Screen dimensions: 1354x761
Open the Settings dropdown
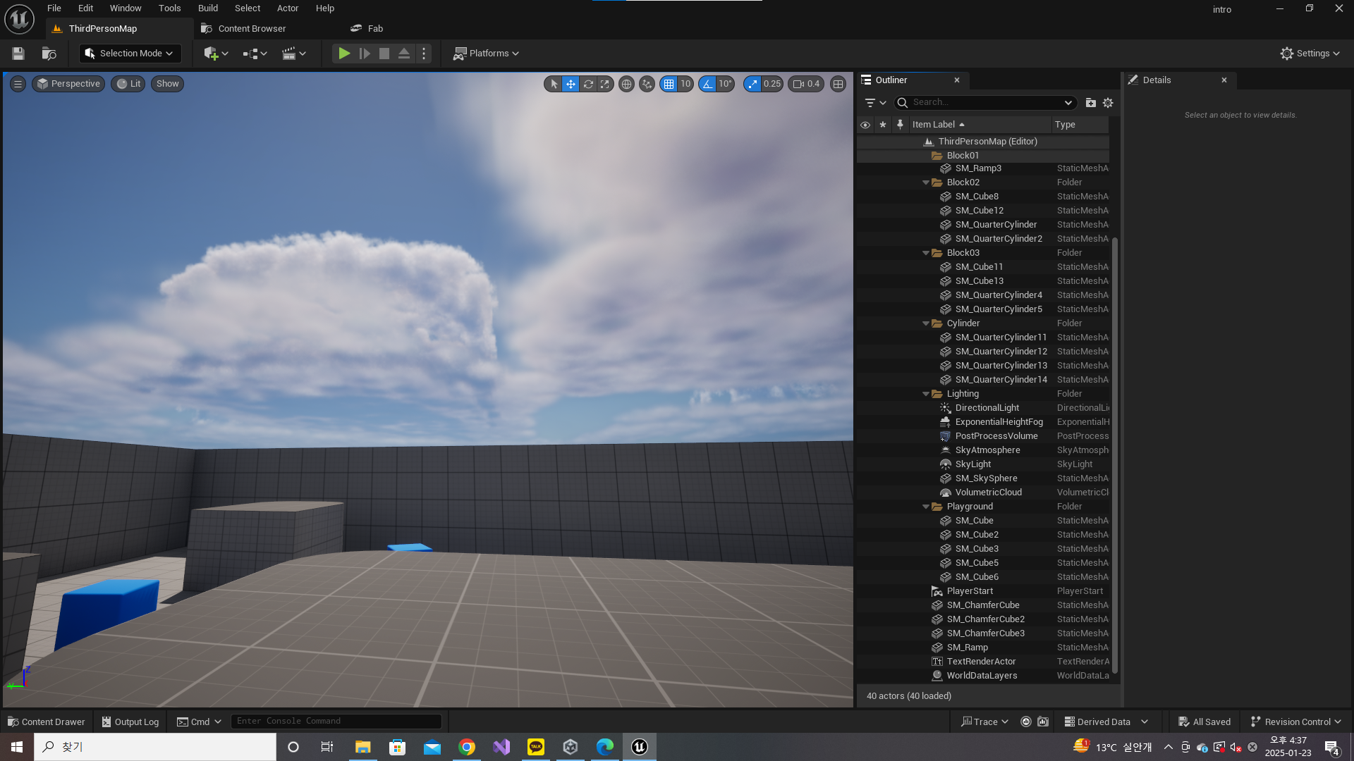click(x=1310, y=54)
